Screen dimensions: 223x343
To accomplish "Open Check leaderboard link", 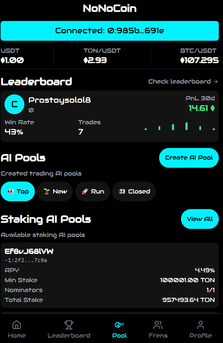I will tap(179, 81).
